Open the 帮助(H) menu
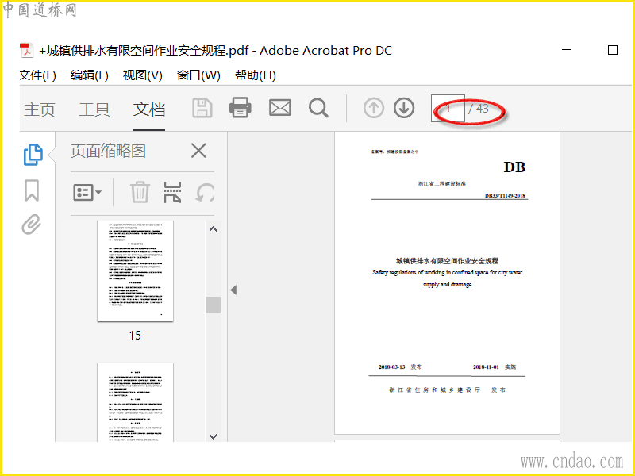The width and height of the screenshot is (635, 476). [255, 75]
